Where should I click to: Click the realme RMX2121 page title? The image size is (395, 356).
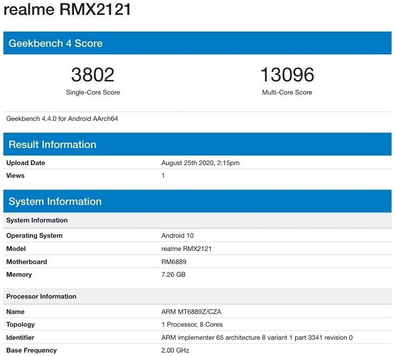coord(67,10)
